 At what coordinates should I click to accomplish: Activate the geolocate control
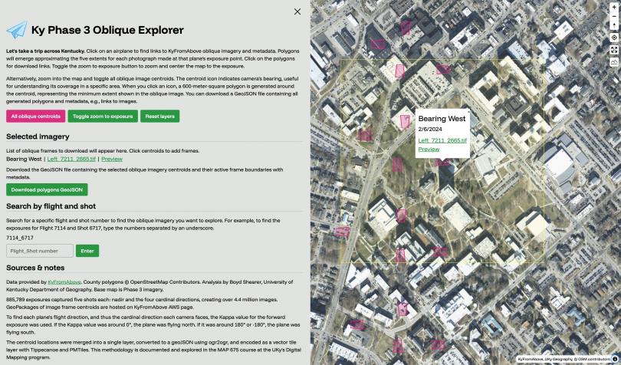(x=614, y=37)
